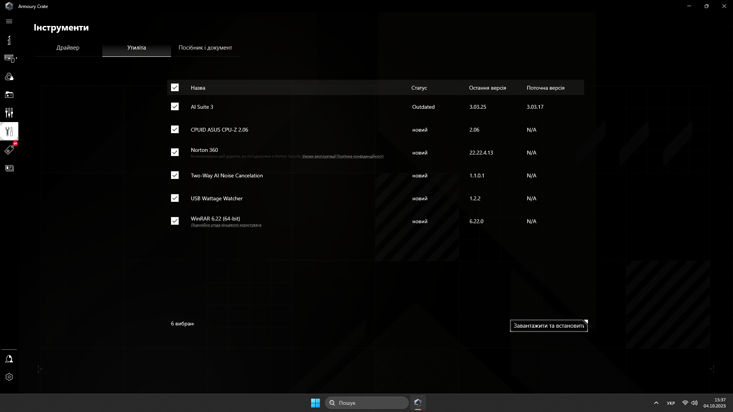This screenshot has height=412, width=733.
Task: Select the Norton 360 name
Action: pyautogui.click(x=204, y=150)
